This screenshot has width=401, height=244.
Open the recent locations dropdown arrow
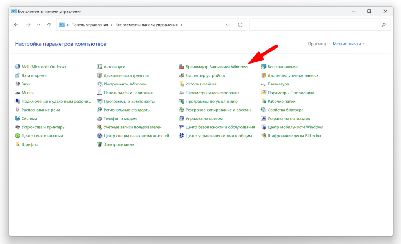coord(39,25)
